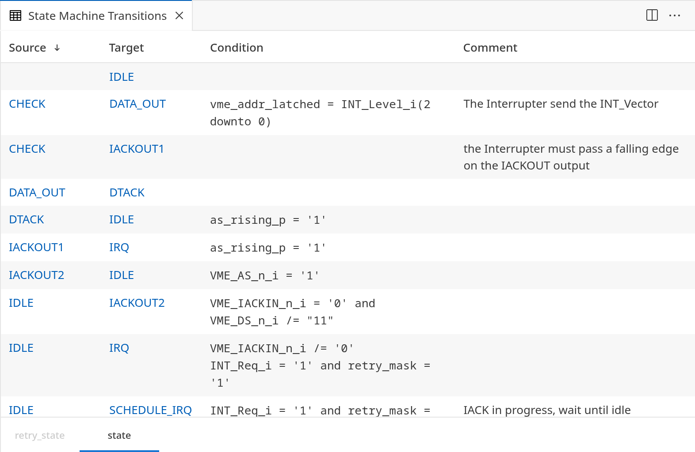Click the split editor icon
Screen dimensions: 695x452
click(x=652, y=15)
